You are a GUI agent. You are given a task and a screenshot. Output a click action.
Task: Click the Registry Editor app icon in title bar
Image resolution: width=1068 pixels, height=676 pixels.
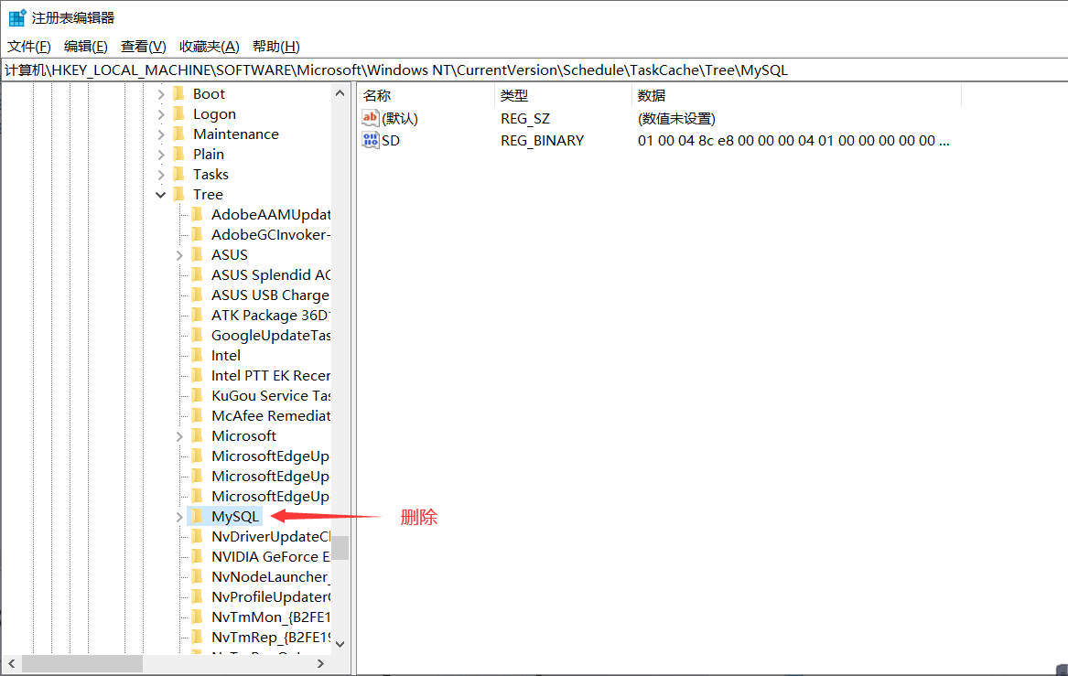click(17, 17)
